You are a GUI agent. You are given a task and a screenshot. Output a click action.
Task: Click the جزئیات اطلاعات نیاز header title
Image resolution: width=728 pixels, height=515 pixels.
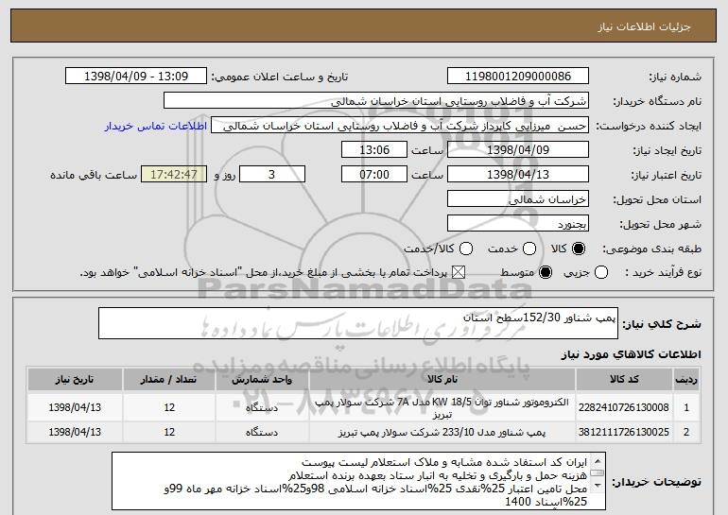[644, 26]
